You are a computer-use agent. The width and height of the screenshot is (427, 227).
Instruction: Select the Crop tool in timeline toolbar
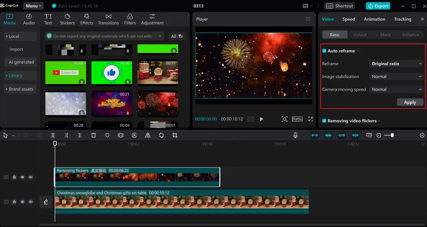175,135
